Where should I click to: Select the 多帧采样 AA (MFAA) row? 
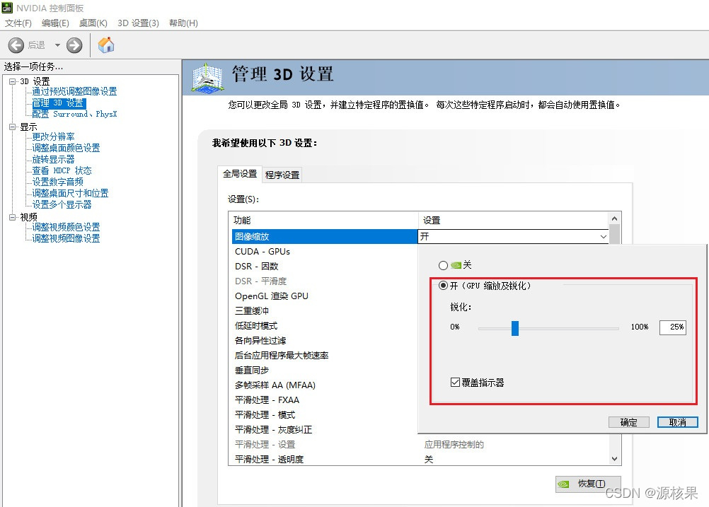pyautogui.click(x=324, y=385)
